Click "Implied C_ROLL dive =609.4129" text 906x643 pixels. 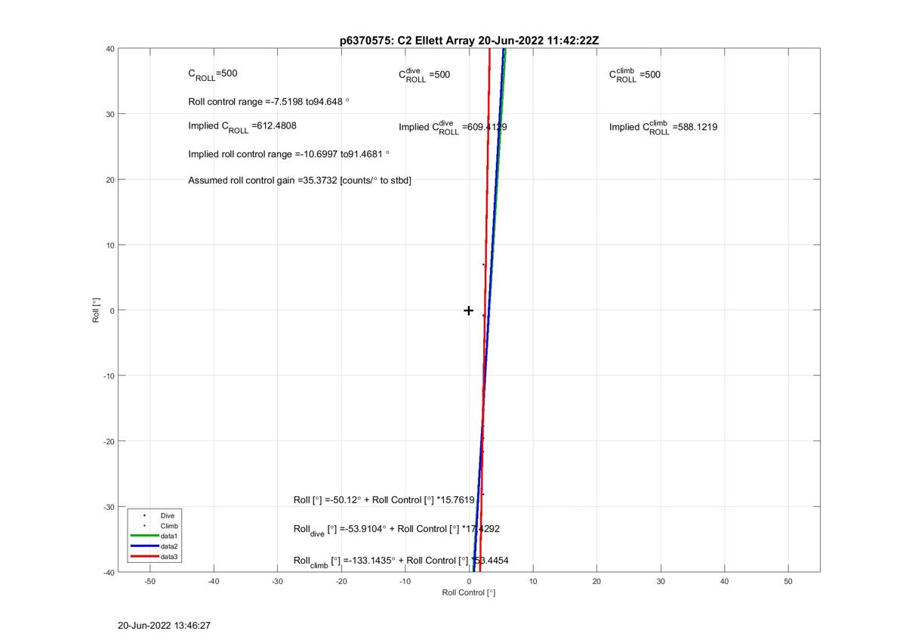point(453,127)
